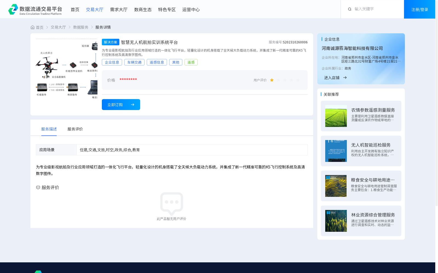
Task: Go to 进入店铺 link
Action: coord(332,78)
